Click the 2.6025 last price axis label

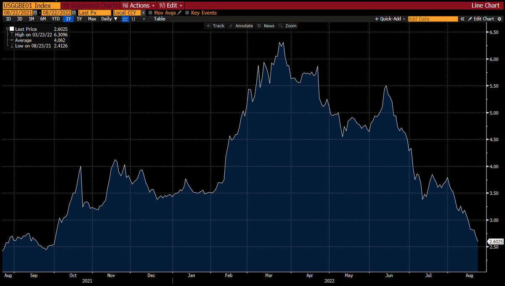pyautogui.click(x=495, y=241)
